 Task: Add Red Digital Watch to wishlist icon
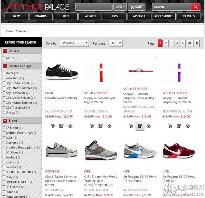tap(100, 126)
